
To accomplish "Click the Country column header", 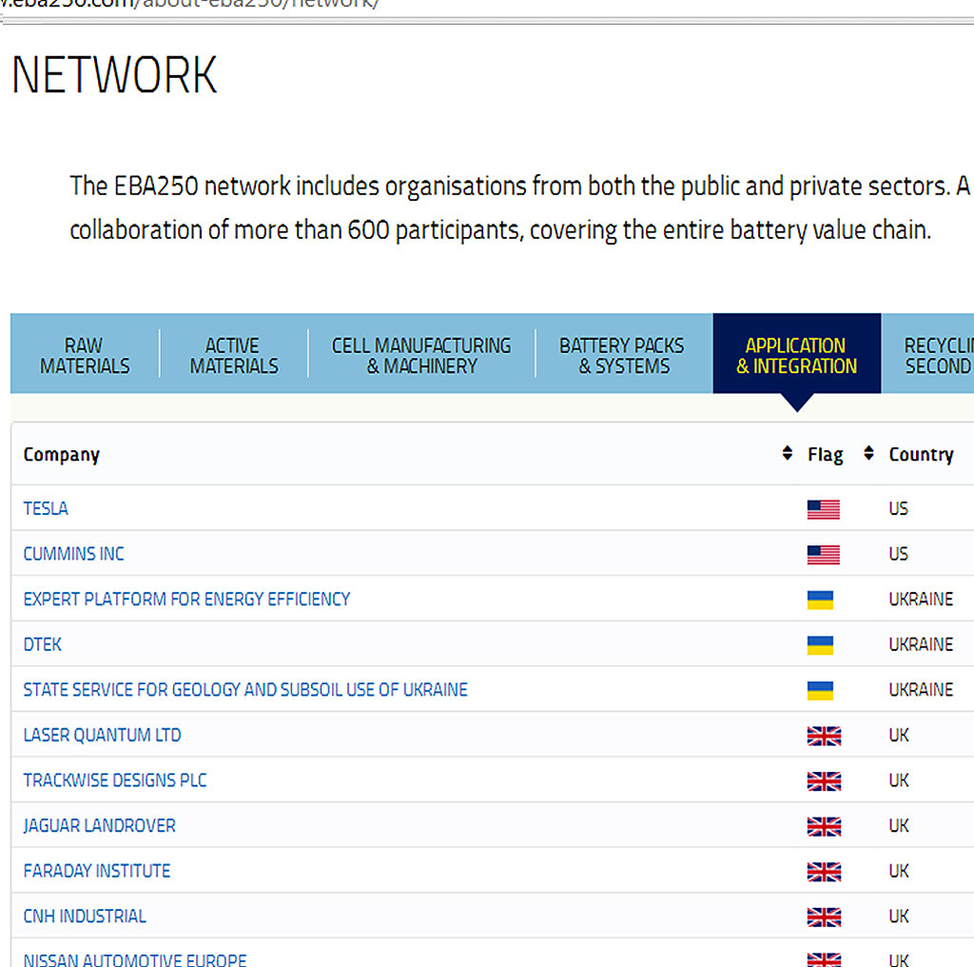I will pos(921,455).
